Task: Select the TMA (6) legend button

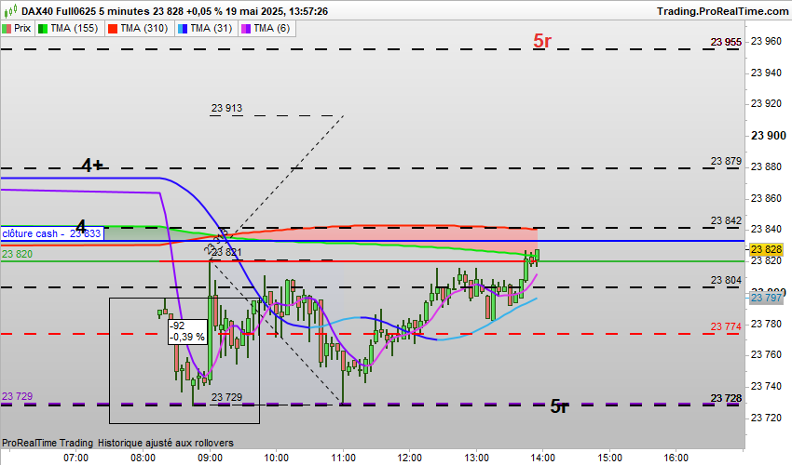Action: tap(267, 28)
